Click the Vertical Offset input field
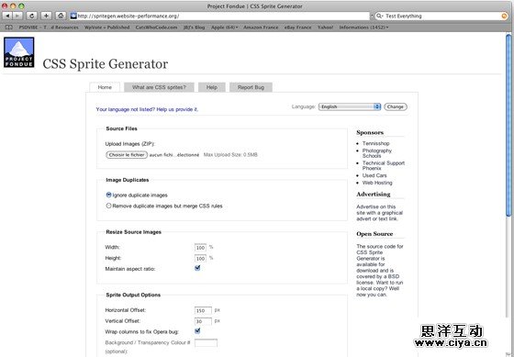The image size is (514, 357). pyautogui.click(x=203, y=321)
